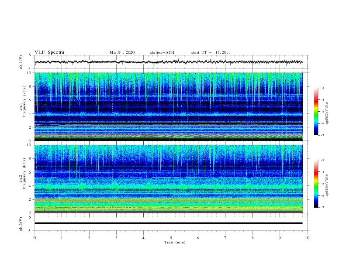
Task: Click the "-7" tick on ch.1 color bar
Action: click(322, 136)
